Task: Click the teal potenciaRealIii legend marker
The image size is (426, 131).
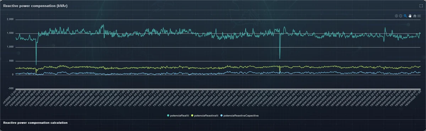Action: (x=168, y=115)
